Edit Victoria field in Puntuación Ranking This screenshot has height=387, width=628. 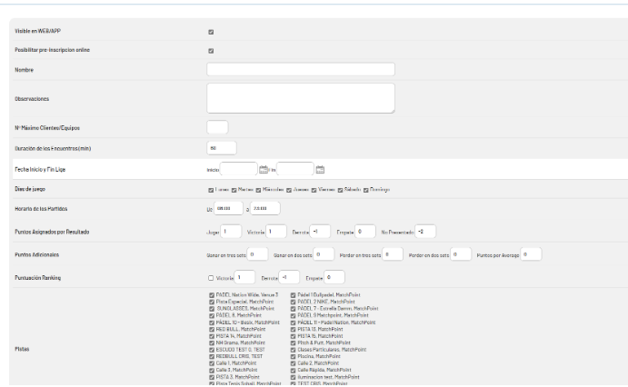point(244,277)
